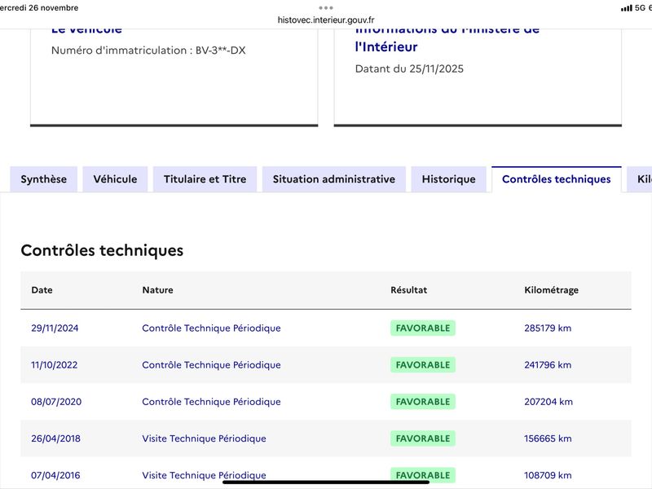
Task: Select the 11/10/2022 inspection date
Action: 55,365
